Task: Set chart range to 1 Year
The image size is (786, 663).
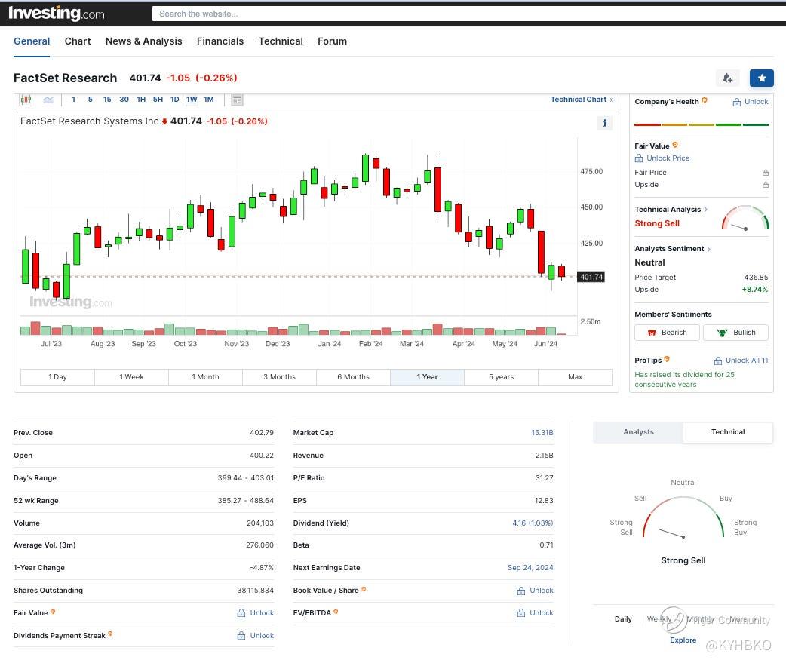Action: point(427,377)
